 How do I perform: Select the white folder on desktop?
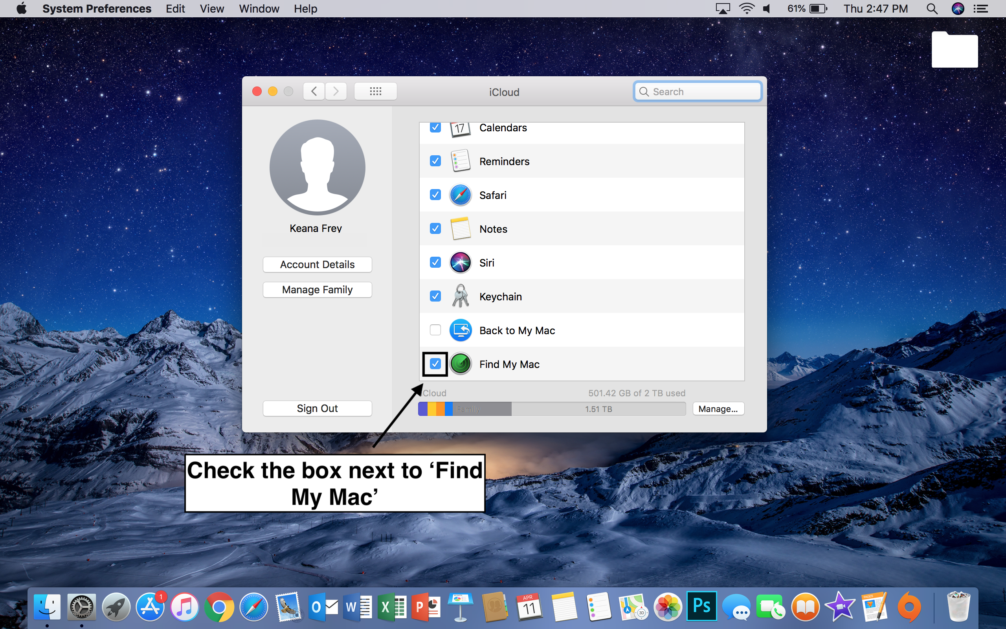tap(955, 49)
